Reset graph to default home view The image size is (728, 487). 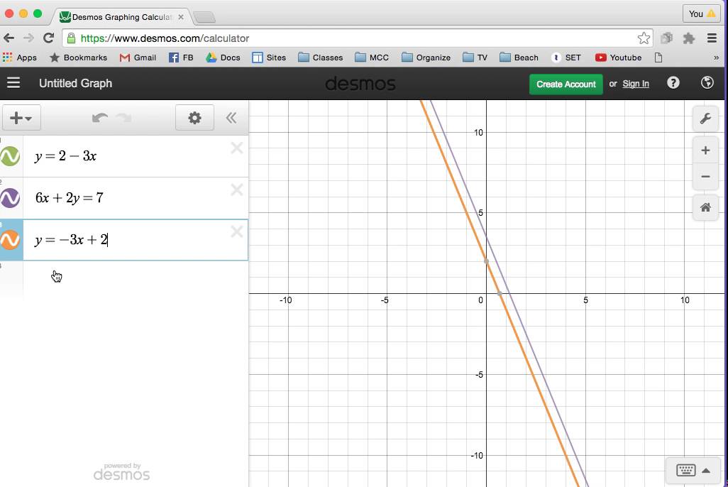tap(705, 207)
